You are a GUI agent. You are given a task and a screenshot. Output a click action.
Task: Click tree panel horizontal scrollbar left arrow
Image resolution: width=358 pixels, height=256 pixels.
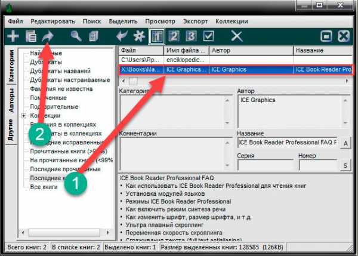point(23,233)
